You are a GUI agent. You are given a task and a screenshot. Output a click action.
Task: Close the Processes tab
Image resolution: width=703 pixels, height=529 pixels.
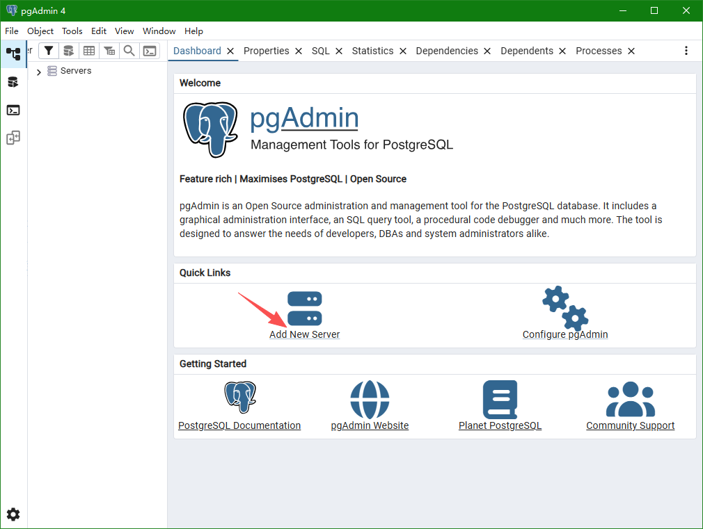click(631, 51)
